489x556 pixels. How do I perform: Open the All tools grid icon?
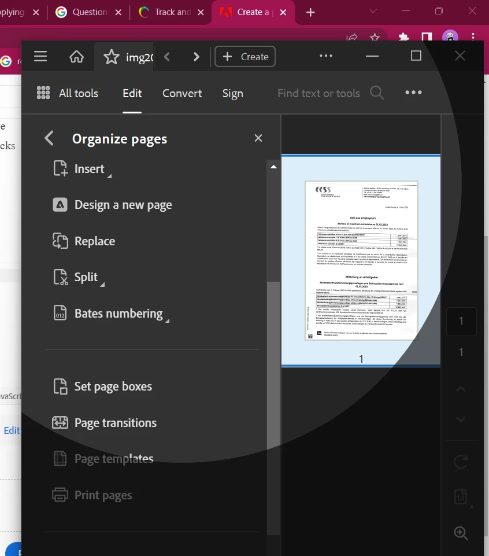pyautogui.click(x=43, y=93)
